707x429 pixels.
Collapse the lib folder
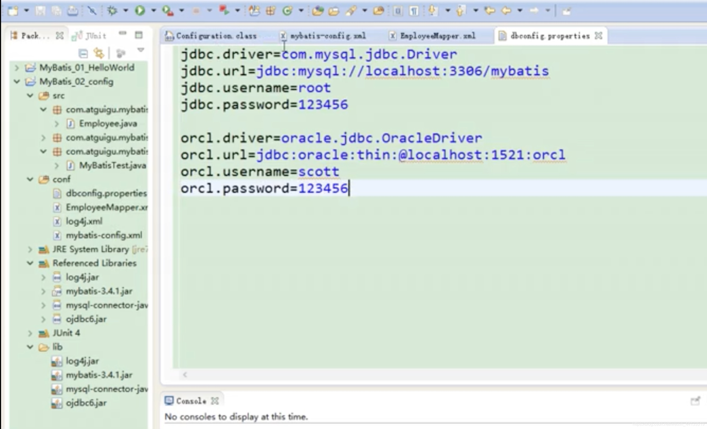pyautogui.click(x=30, y=347)
